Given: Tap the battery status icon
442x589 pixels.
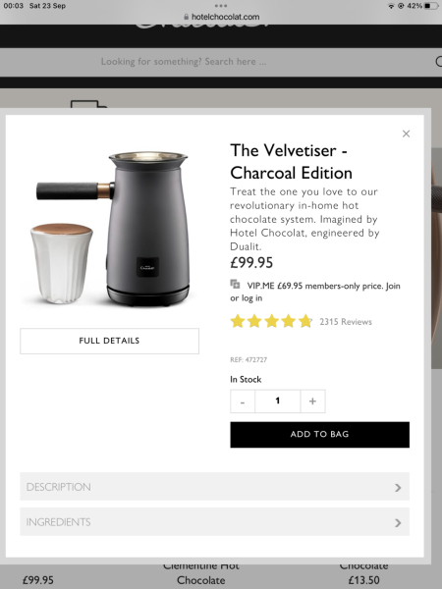Looking at the screenshot, I should [431, 6].
